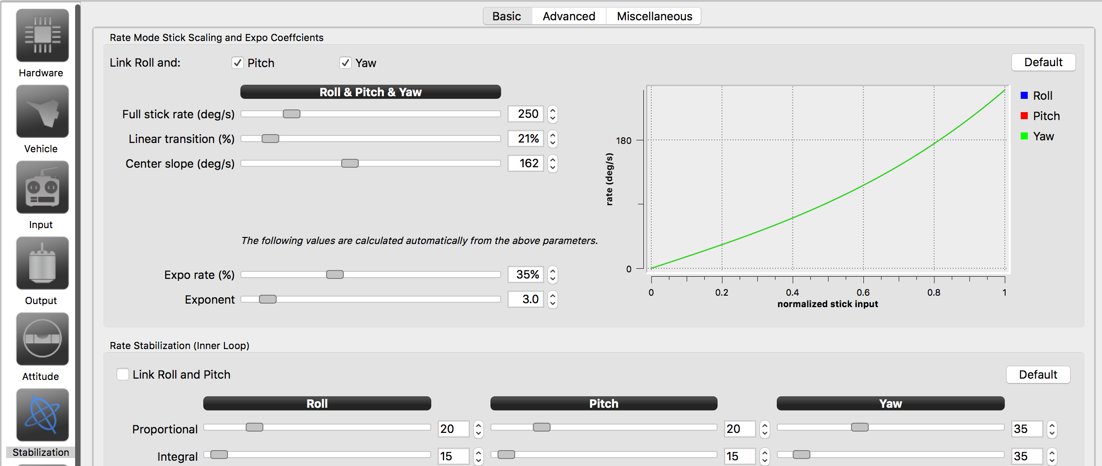Increase Yaw Proportional with its stepper
This screenshot has width=1102, height=466.
pos(1053,425)
